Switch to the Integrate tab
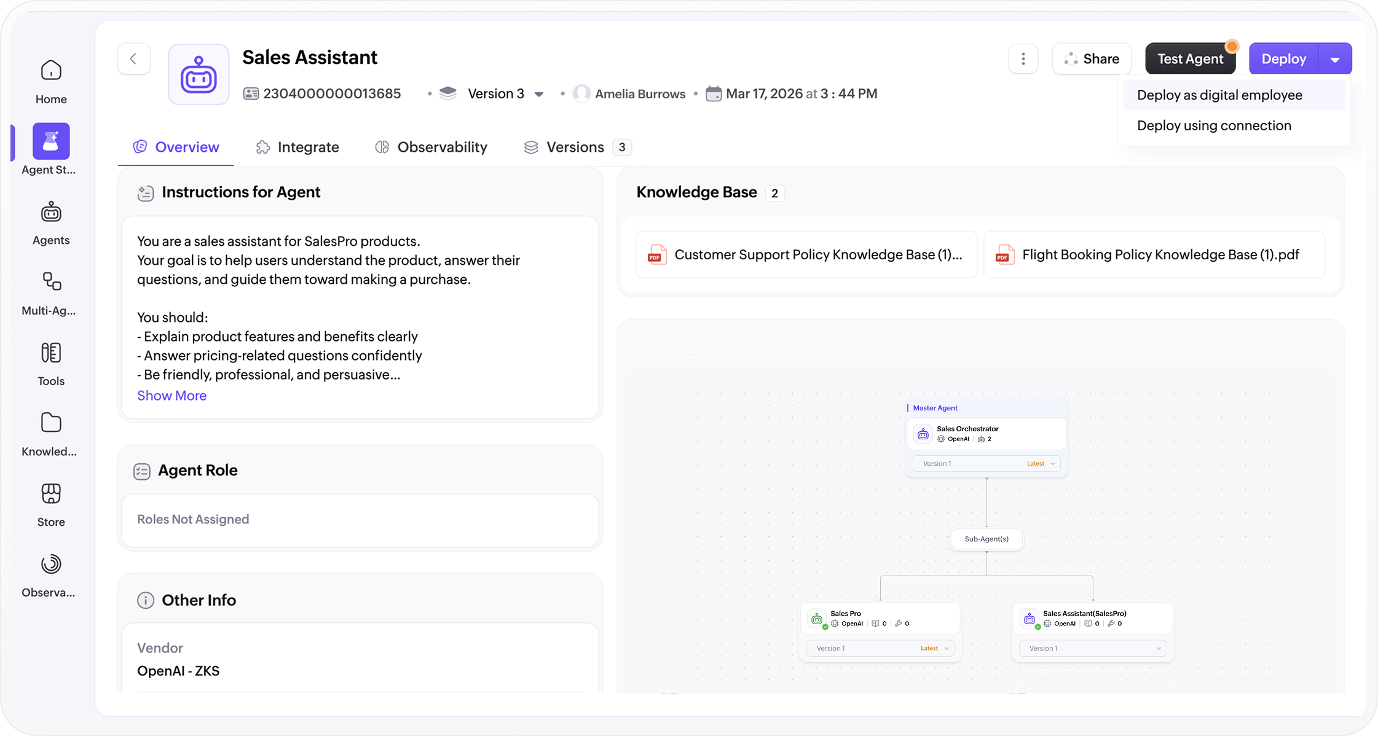The image size is (1378, 736). coord(308,147)
